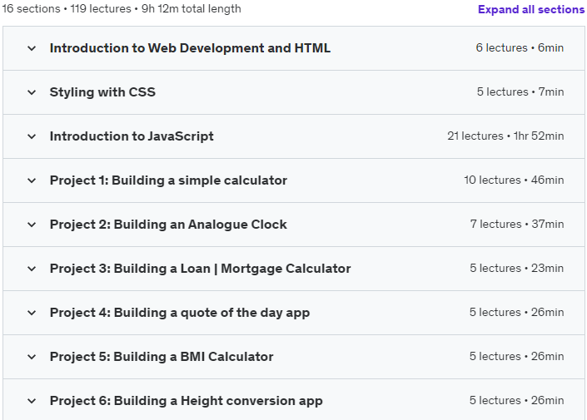Open Project 6: Building a Height conversion app title
Image resolution: width=587 pixels, height=420 pixels.
click(186, 402)
